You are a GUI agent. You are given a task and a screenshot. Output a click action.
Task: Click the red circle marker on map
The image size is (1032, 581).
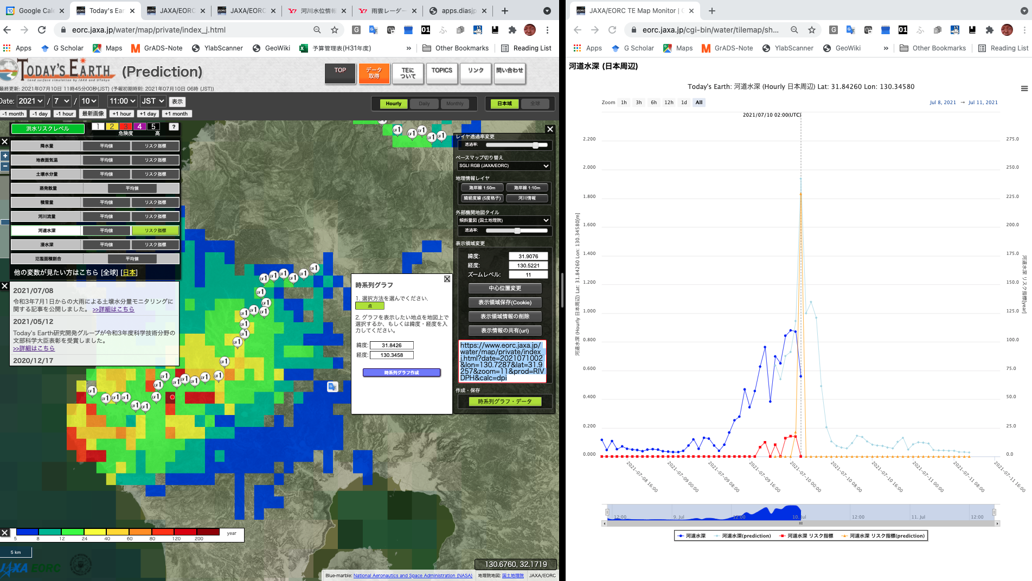[x=172, y=397]
